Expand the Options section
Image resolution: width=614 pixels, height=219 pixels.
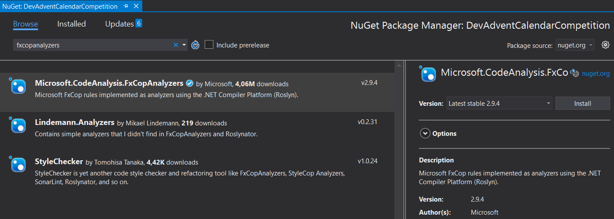click(425, 133)
